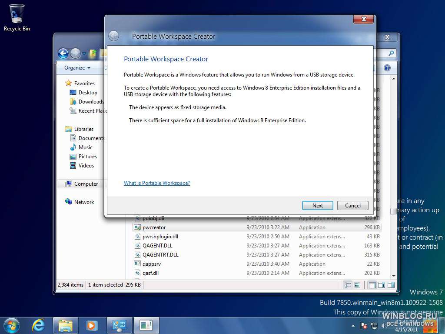Open the Organize menu in Explorer
This screenshot has height=334, width=445.
[x=77, y=67]
